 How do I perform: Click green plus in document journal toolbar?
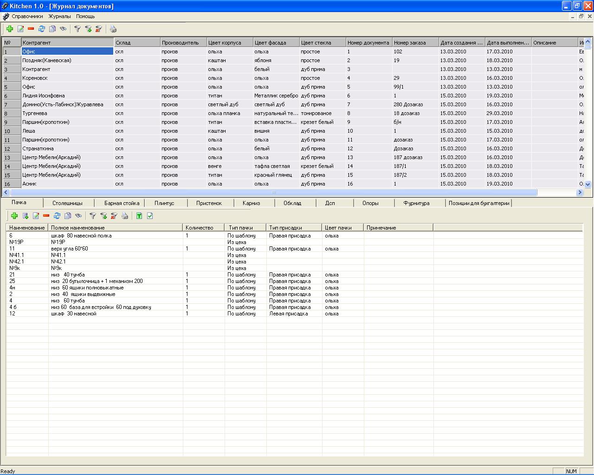[10, 29]
